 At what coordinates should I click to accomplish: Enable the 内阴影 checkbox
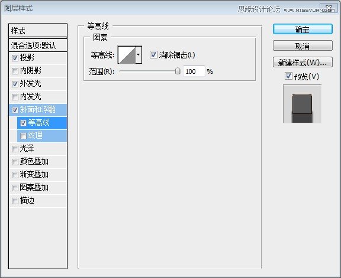pos(15,71)
